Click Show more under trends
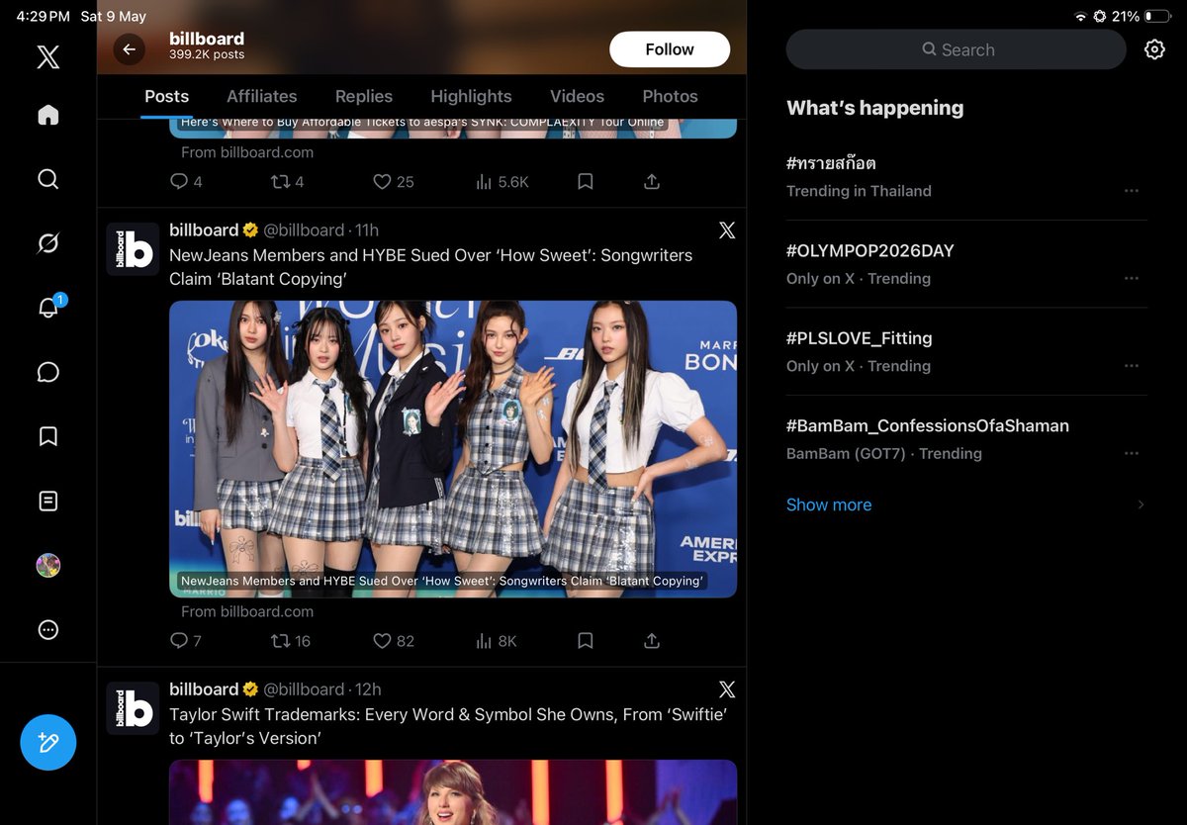This screenshot has width=1187, height=825. click(x=829, y=504)
